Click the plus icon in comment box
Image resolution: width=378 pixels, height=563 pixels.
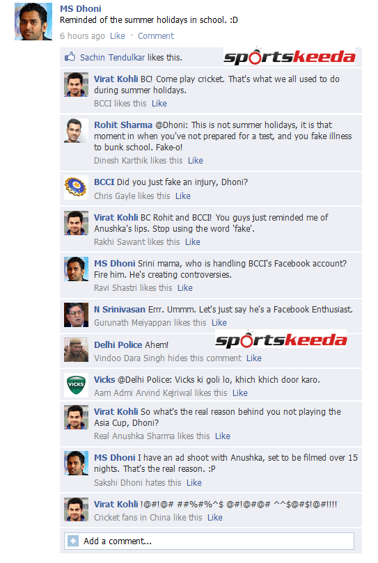73,541
